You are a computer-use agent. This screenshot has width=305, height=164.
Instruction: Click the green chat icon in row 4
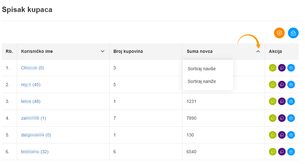(x=272, y=118)
